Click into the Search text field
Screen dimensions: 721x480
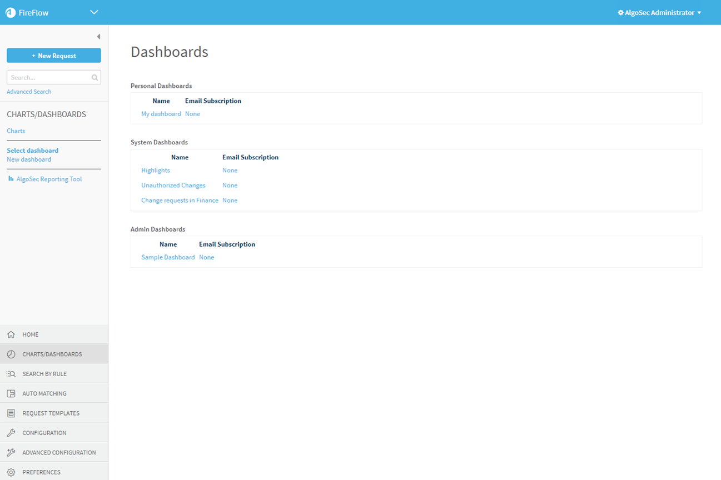pyautogui.click(x=49, y=78)
